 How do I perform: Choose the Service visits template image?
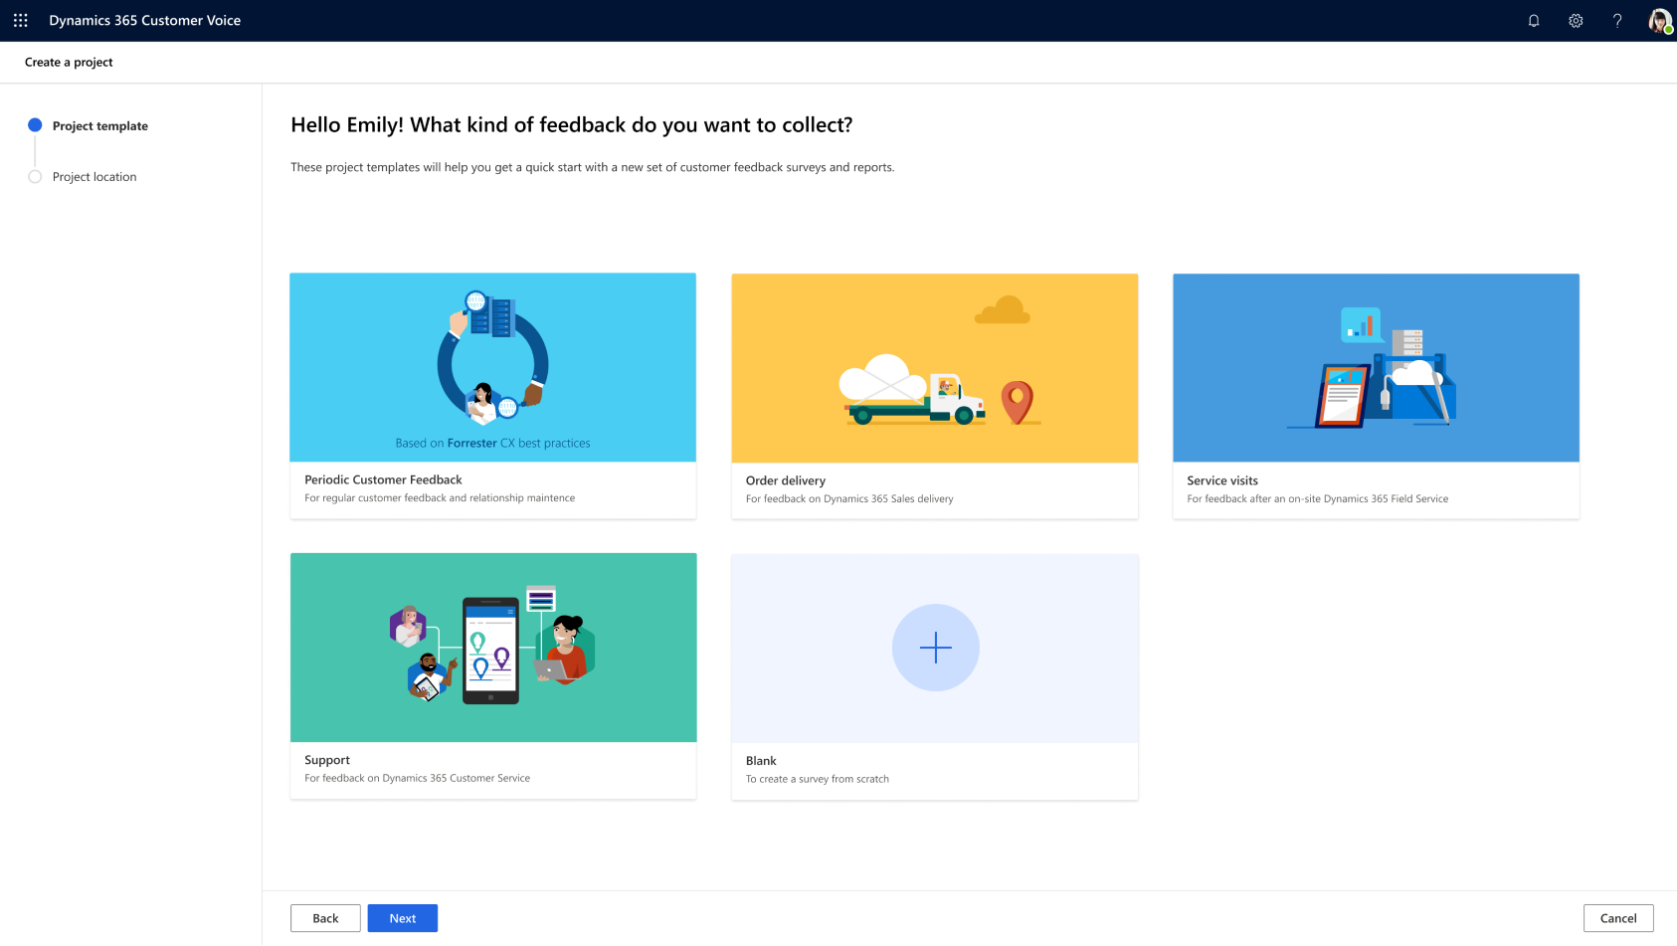point(1376,368)
